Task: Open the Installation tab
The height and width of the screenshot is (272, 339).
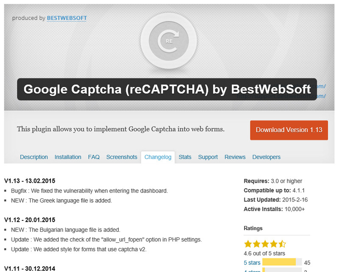Action: click(68, 157)
